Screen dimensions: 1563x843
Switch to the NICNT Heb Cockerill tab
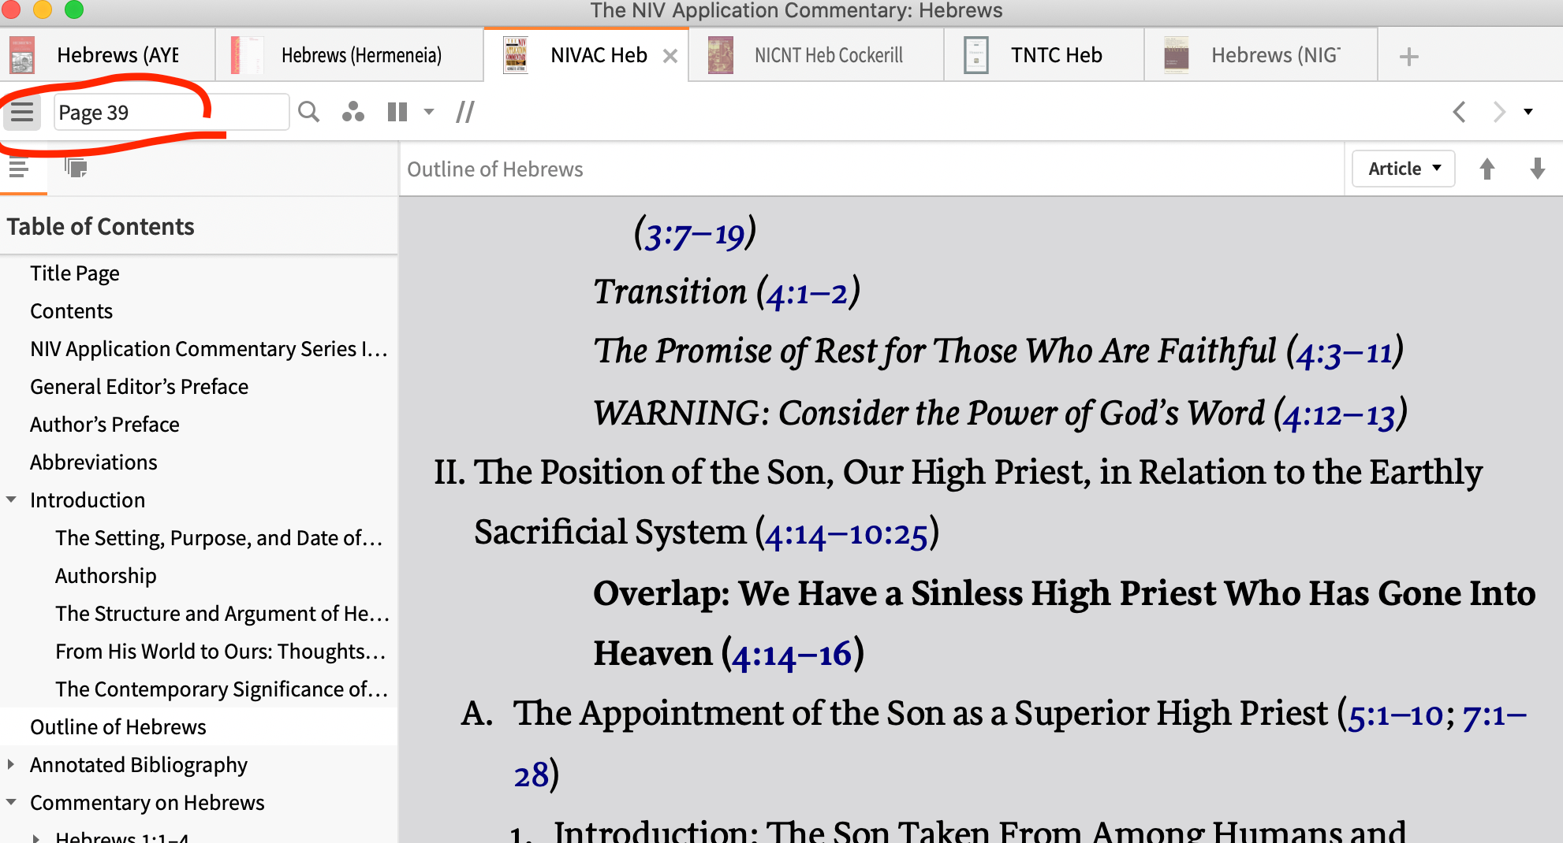coord(816,55)
